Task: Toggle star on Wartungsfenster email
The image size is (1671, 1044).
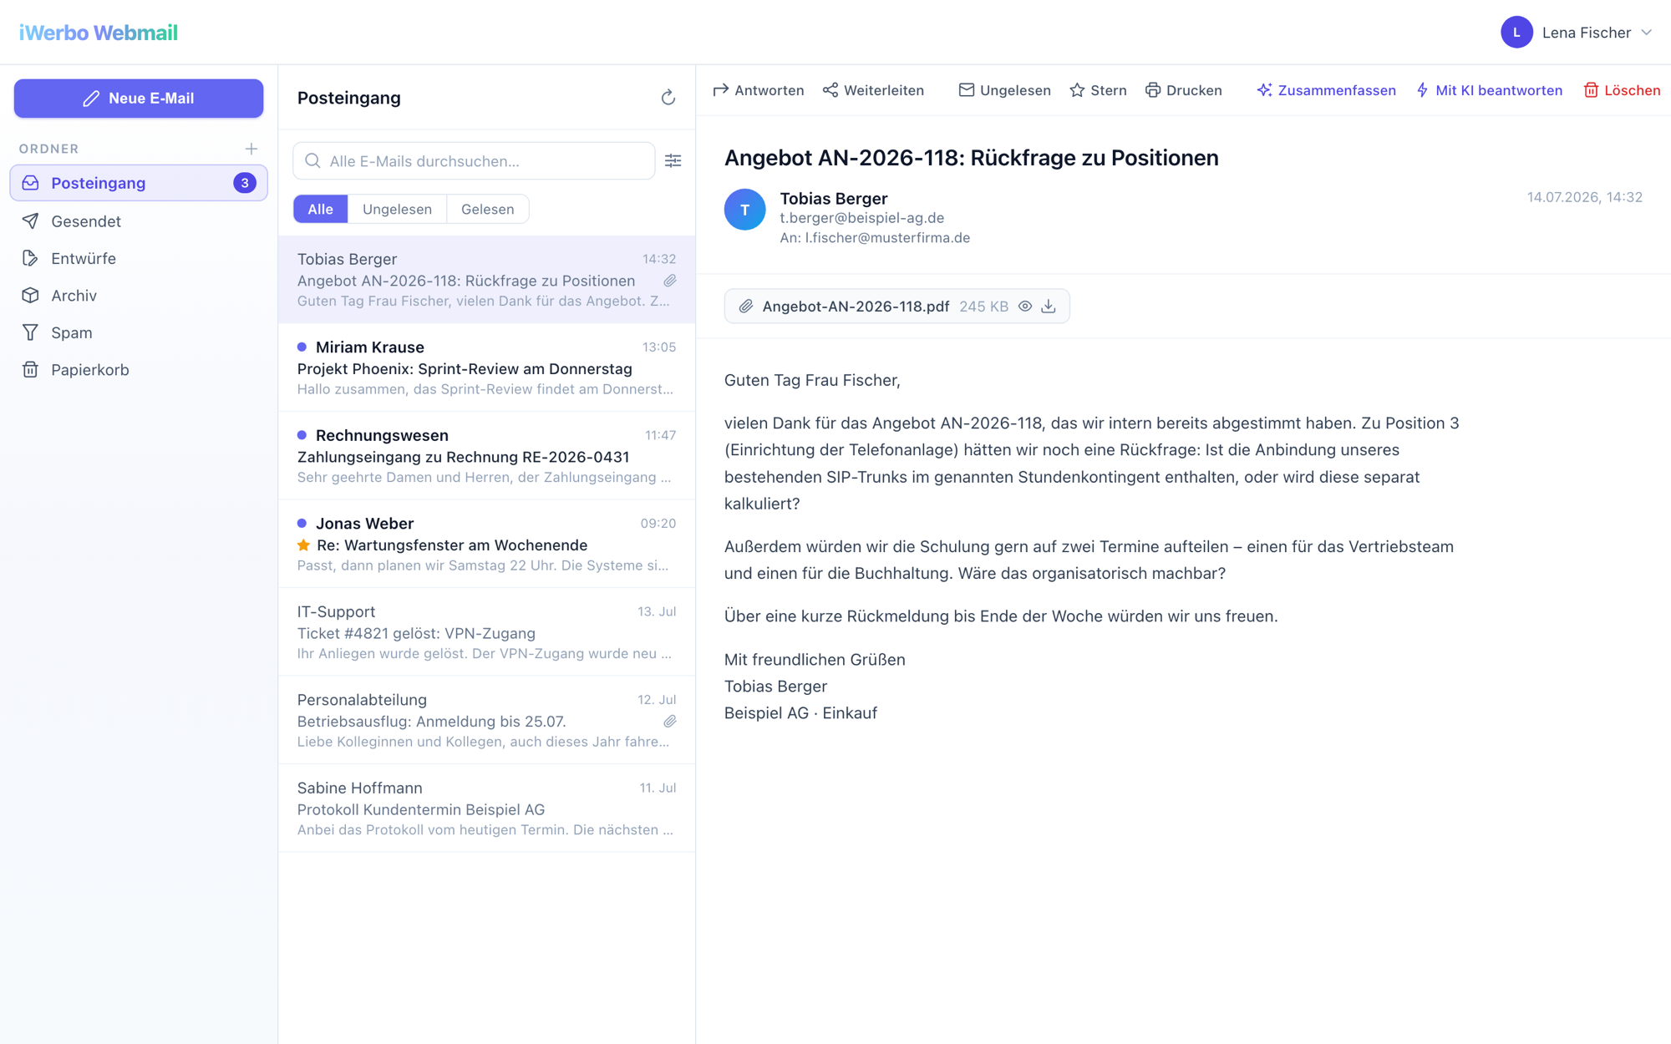Action: pyautogui.click(x=303, y=545)
